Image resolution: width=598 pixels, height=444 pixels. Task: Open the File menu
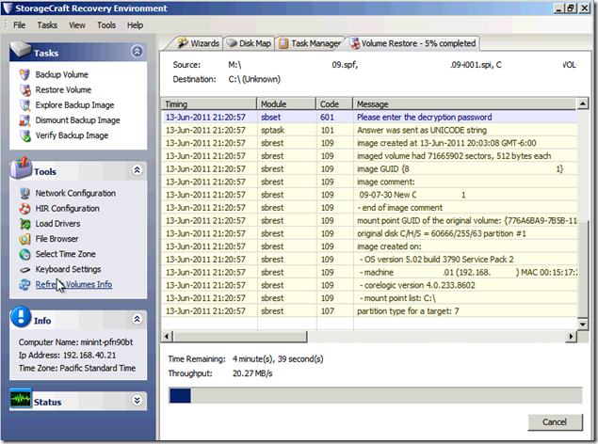pyautogui.click(x=20, y=25)
